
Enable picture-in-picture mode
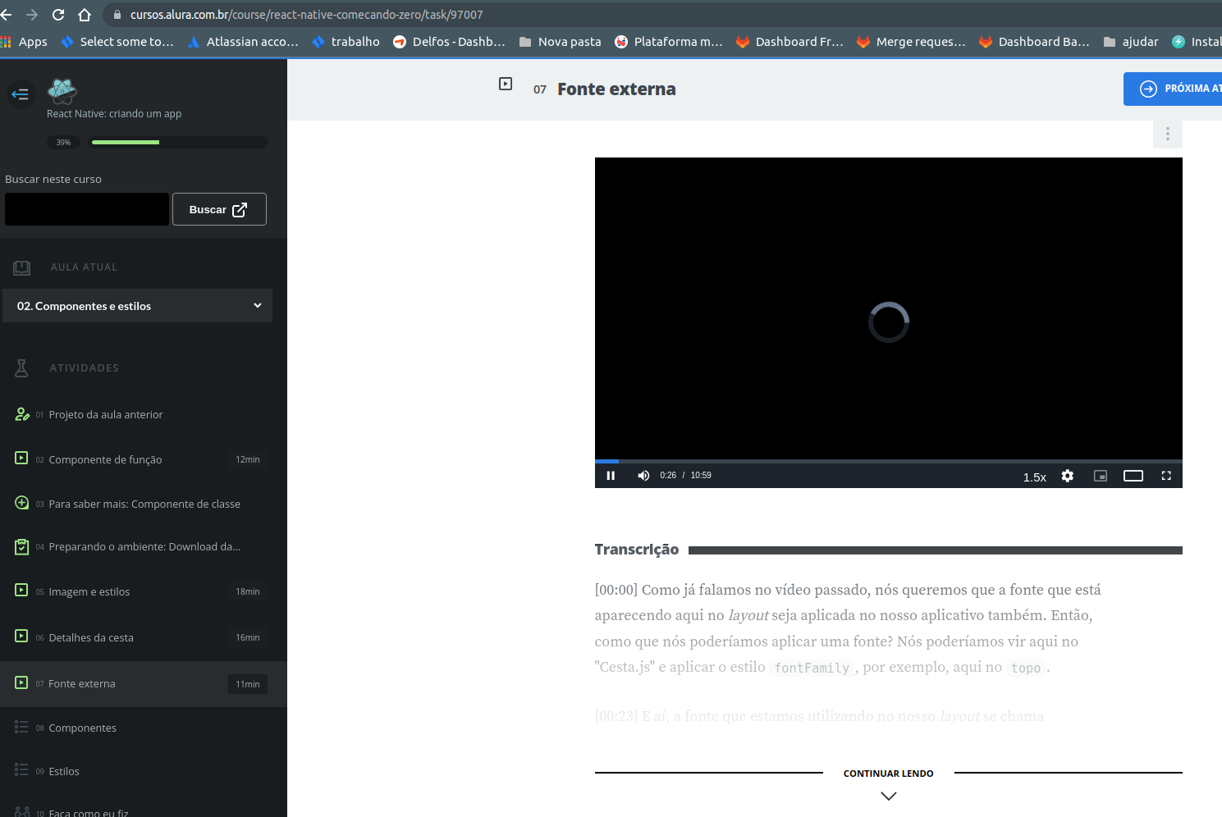1101,476
